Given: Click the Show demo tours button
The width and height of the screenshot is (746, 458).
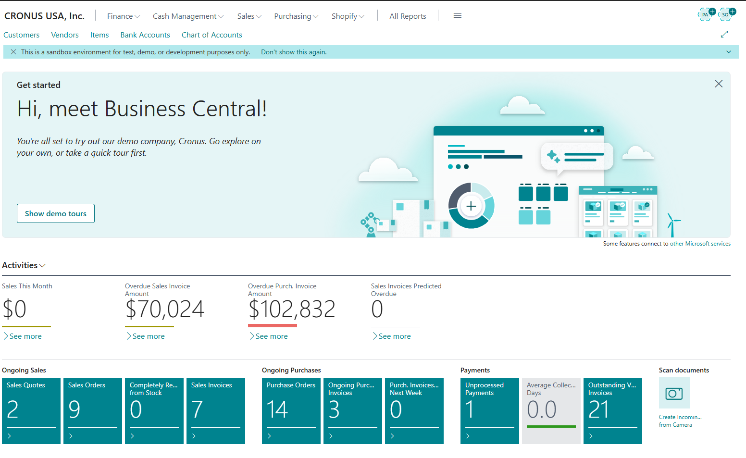Looking at the screenshot, I should coord(55,213).
